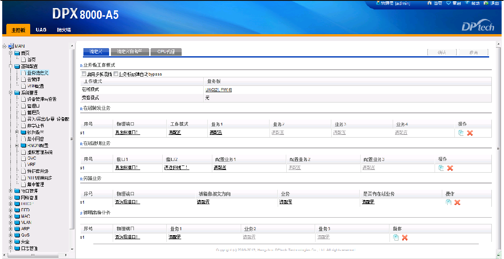Click the home (首页) icon in top bar
504x259 pixels.
431,3
